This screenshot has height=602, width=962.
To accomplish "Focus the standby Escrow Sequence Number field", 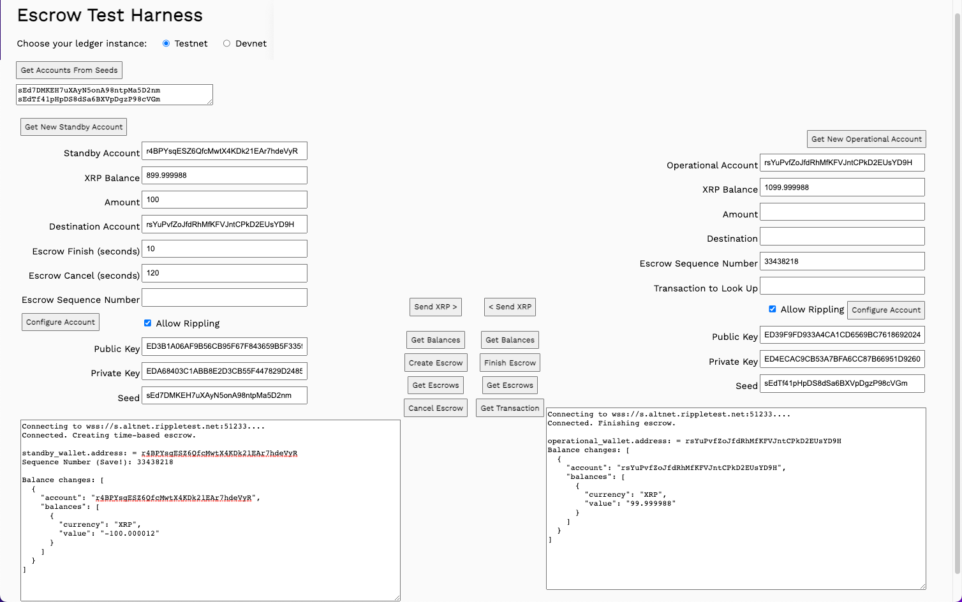I will click(x=224, y=298).
